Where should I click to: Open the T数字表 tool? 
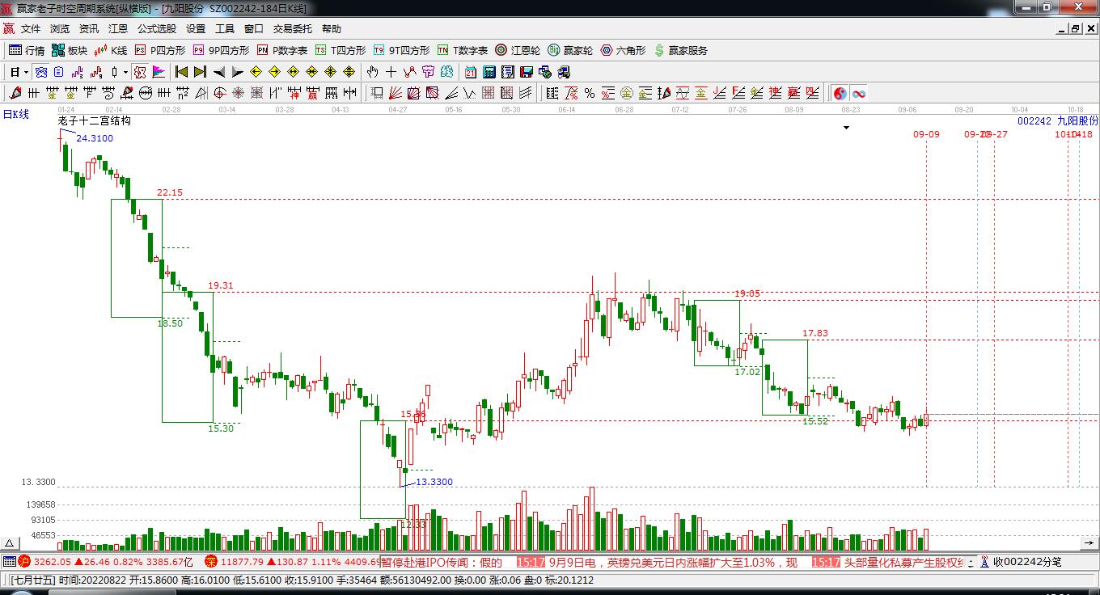463,50
